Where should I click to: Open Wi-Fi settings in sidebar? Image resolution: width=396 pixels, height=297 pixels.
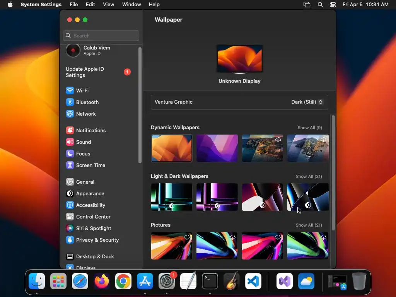coord(77,90)
